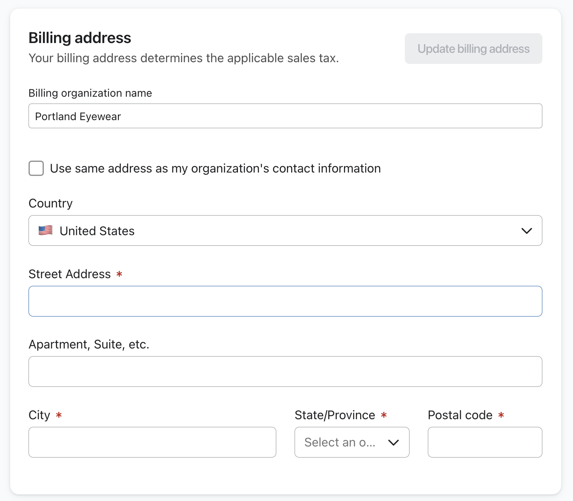The image size is (573, 501).
Task: Click inside the City input box
Action: coord(152,442)
